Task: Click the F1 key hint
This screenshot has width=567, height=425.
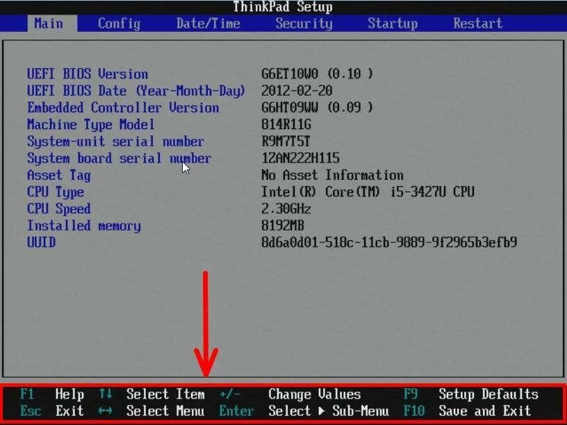Action: [27, 394]
